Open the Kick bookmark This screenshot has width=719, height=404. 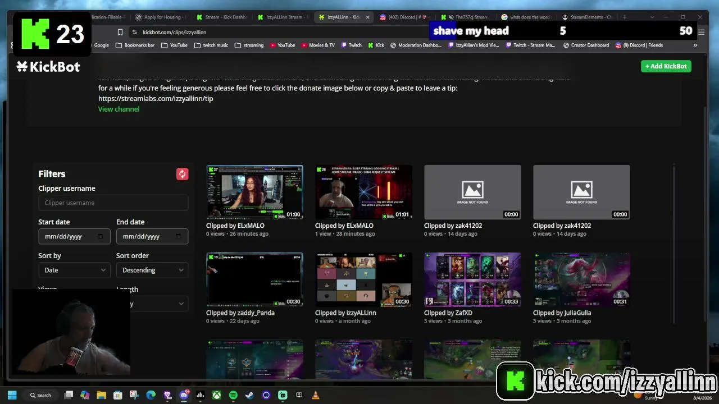pyautogui.click(x=376, y=45)
